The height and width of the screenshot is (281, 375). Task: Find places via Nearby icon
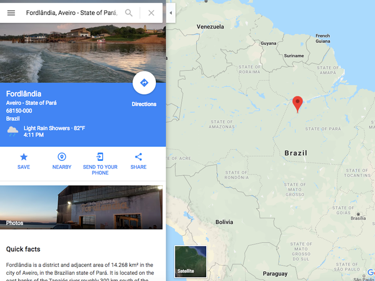tap(62, 157)
